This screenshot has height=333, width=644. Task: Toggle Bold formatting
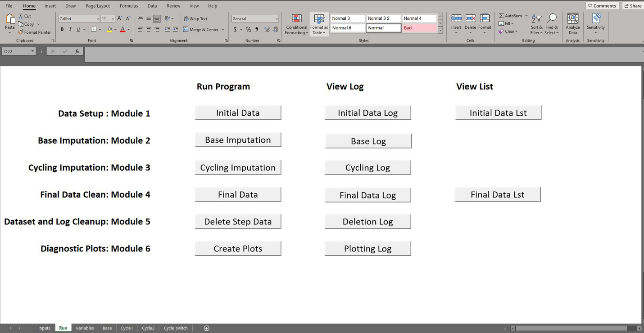click(62, 30)
